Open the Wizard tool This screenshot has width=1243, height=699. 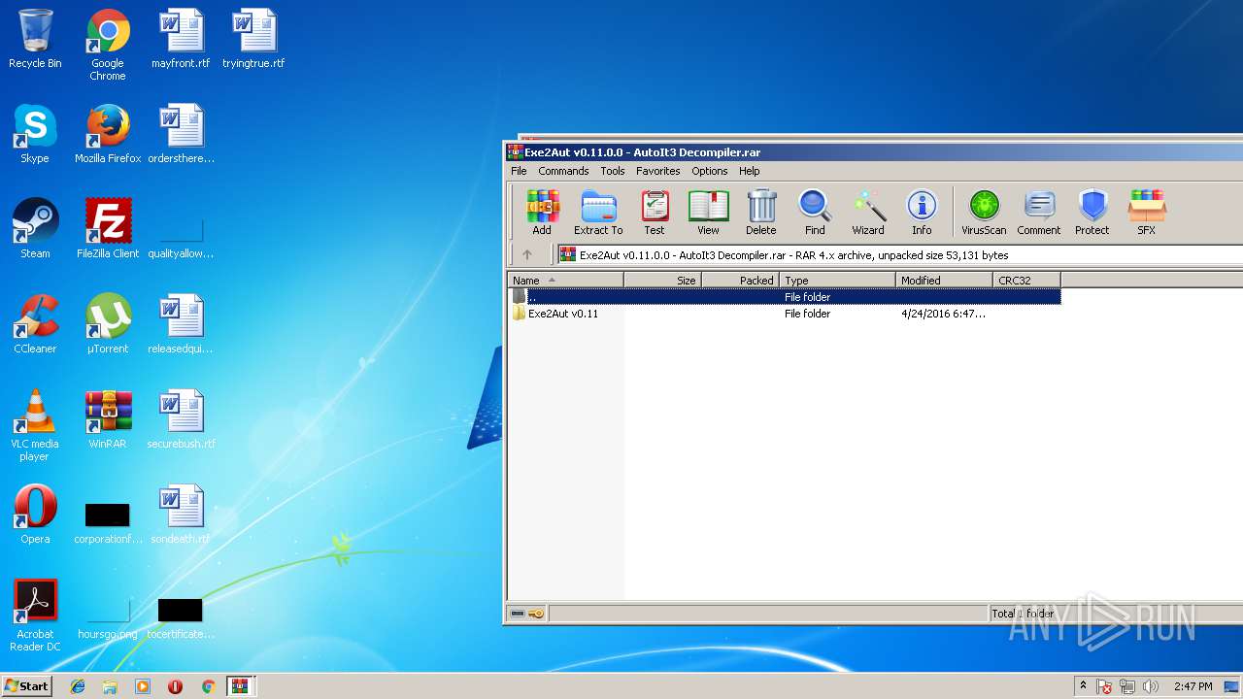click(x=868, y=213)
